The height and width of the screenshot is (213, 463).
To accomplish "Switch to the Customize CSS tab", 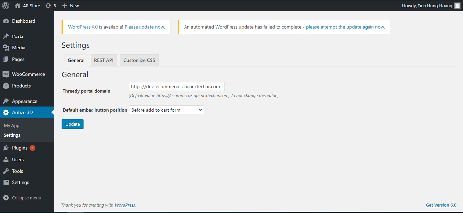I will pos(139,60).
